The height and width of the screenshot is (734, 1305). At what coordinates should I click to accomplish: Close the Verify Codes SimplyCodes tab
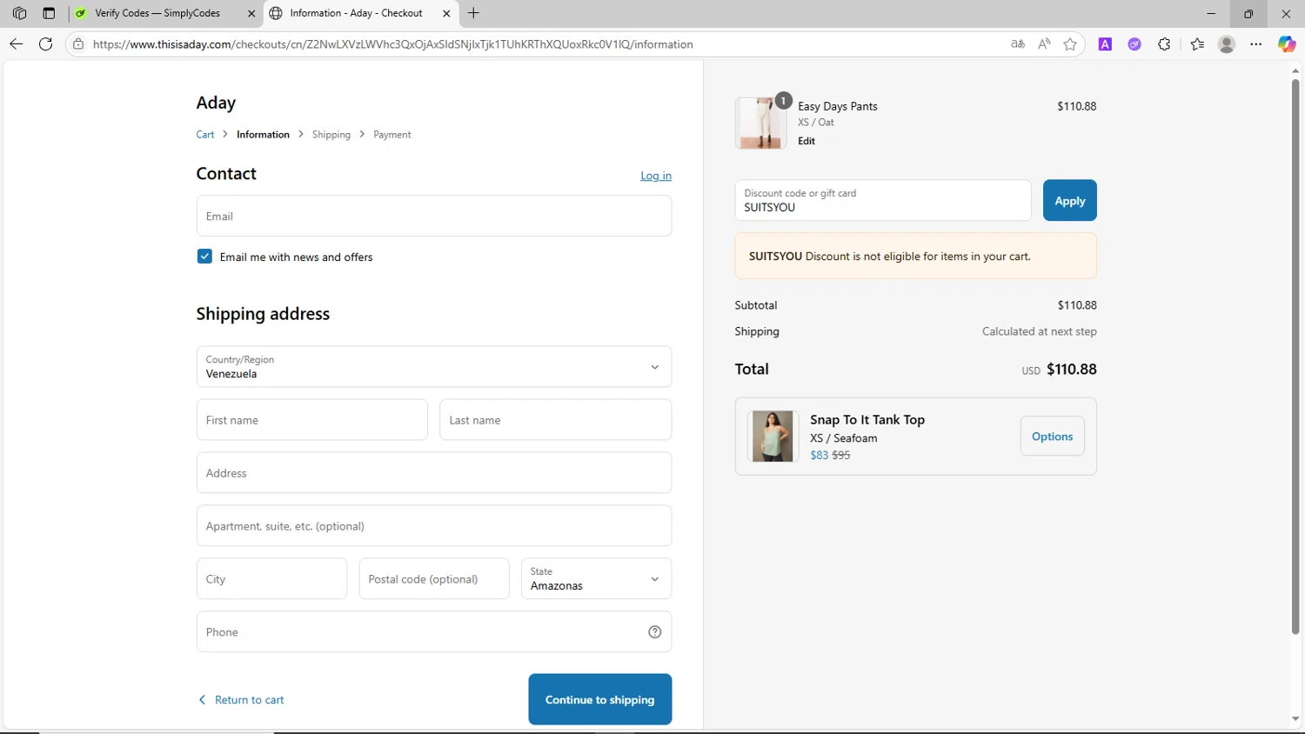click(251, 13)
